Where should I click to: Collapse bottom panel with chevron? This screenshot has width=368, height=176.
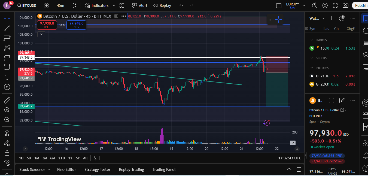click(289, 169)
